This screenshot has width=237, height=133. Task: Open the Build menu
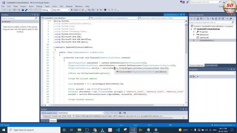coord(31,6)
